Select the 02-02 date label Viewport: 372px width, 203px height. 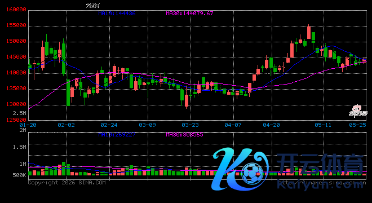66,125
